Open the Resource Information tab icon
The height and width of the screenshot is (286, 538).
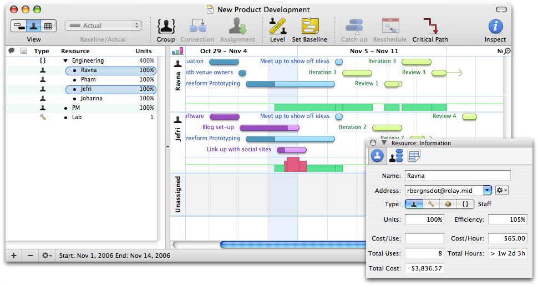(x=377, y=156)
